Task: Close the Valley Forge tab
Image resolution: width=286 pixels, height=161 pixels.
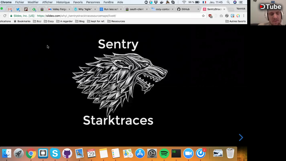Action: pos(69,9)
